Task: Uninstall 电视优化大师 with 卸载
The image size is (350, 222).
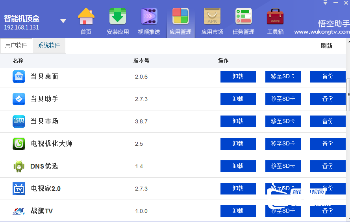Action: click(x=238, y=144)
